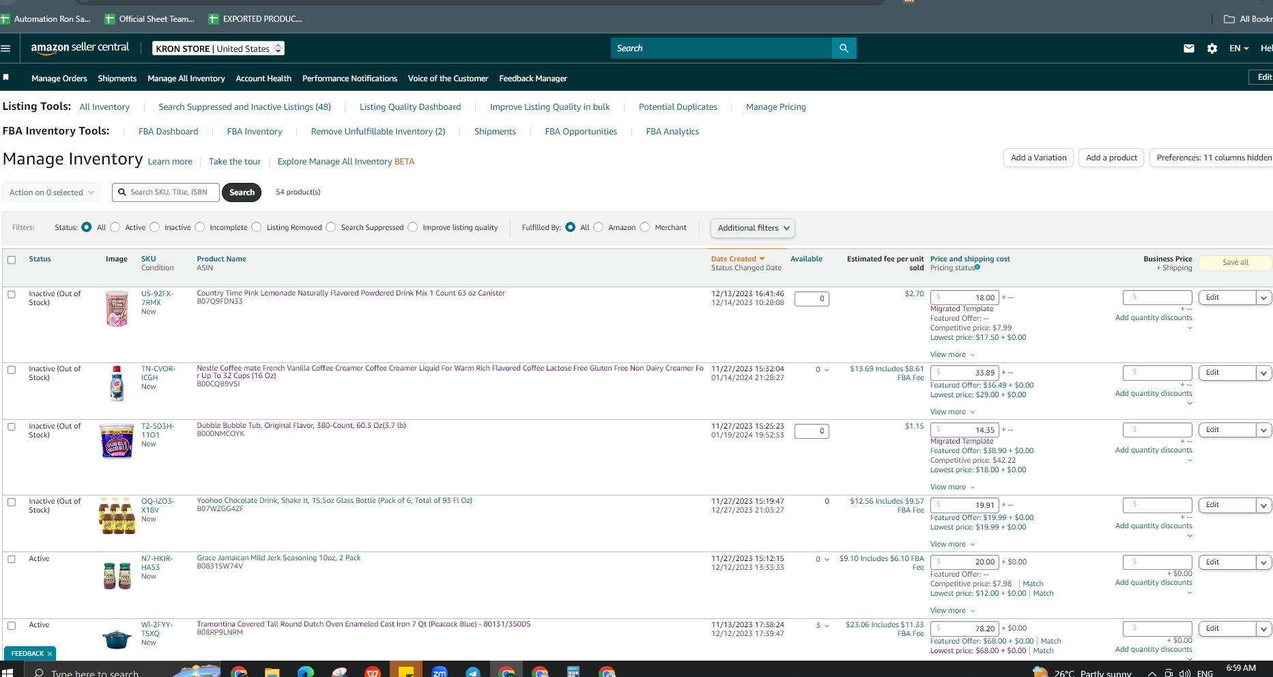Open Telegram from the taskbar
Screen dimensions: 1273x677
pos(472,672)
